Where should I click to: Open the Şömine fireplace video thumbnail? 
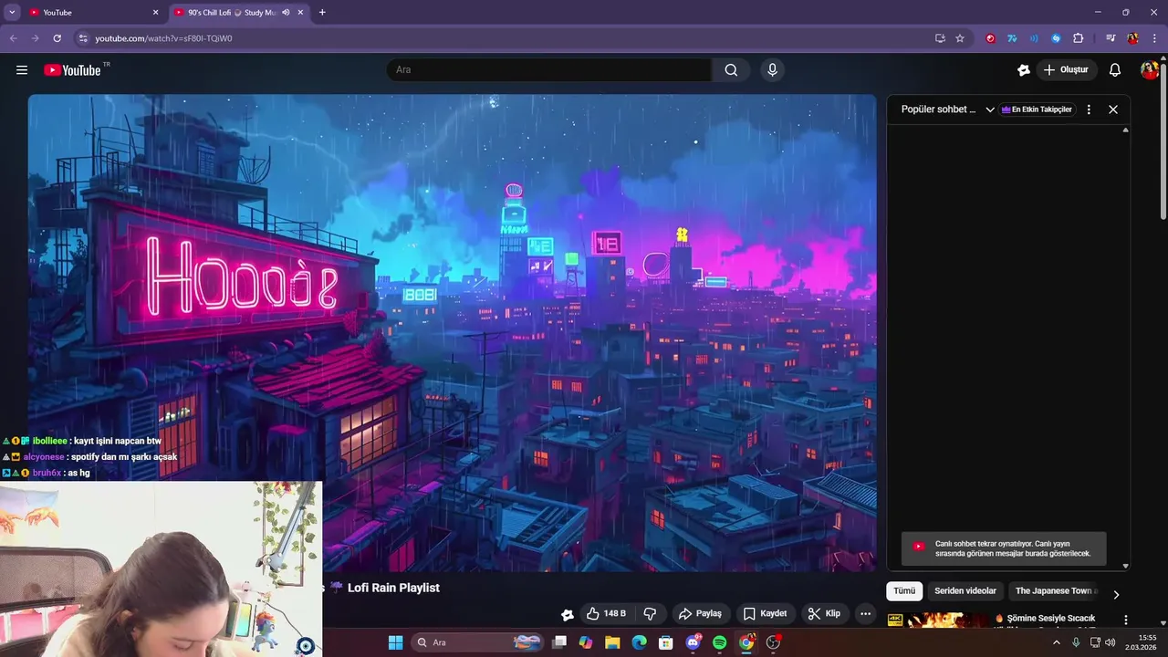click(939, 620)
